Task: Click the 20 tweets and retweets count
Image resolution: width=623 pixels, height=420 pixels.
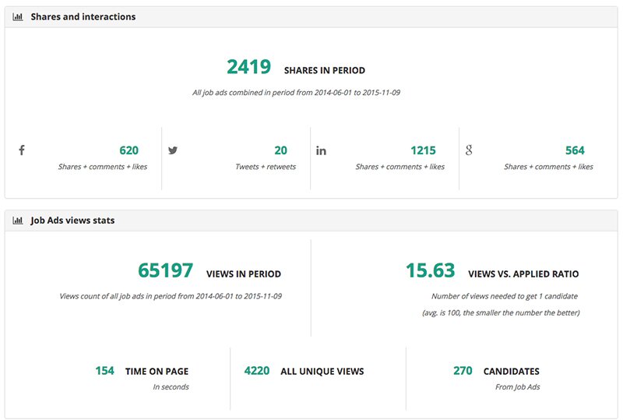Action: [280, 150]
